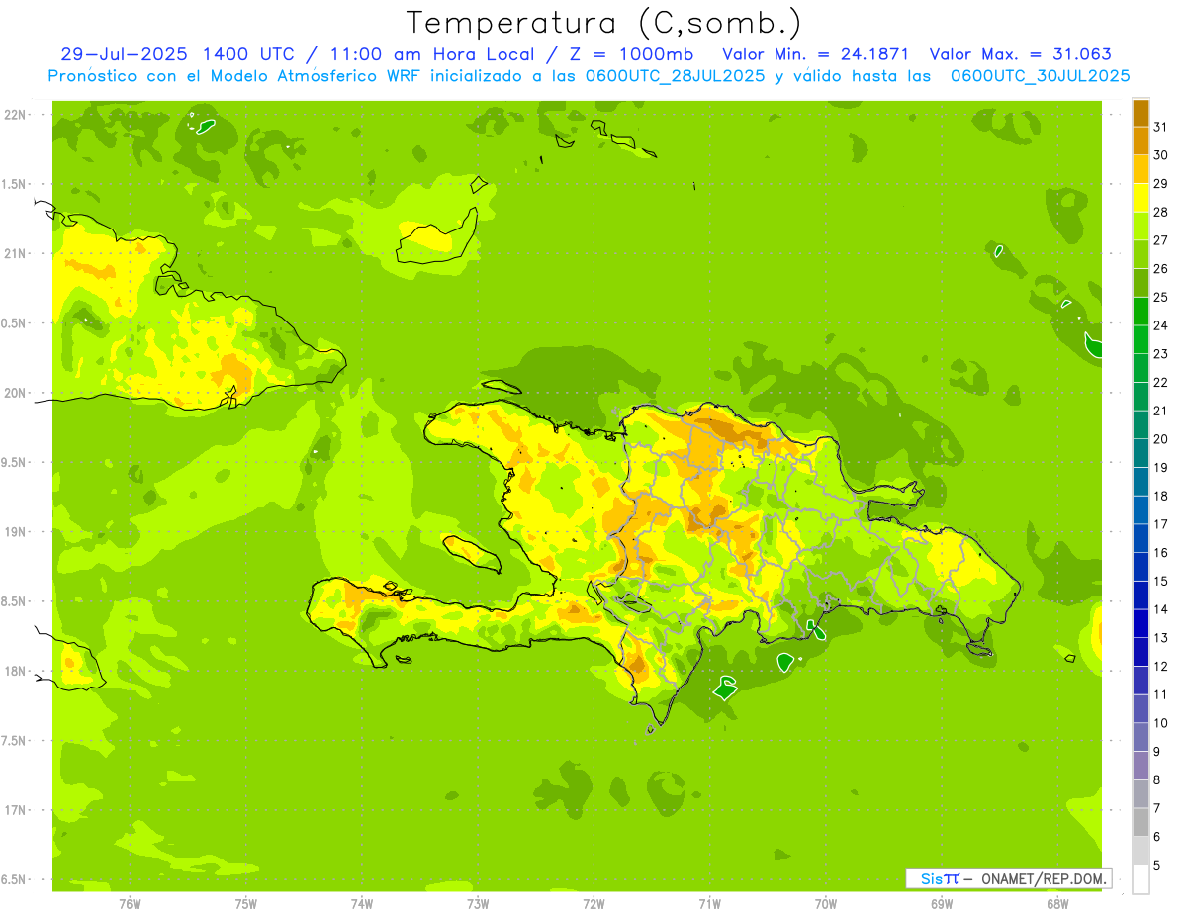This screenshot has height=917, width=1187.
Task: Click the green legend band between 26 and 27
Action: tap(1141, 254)
